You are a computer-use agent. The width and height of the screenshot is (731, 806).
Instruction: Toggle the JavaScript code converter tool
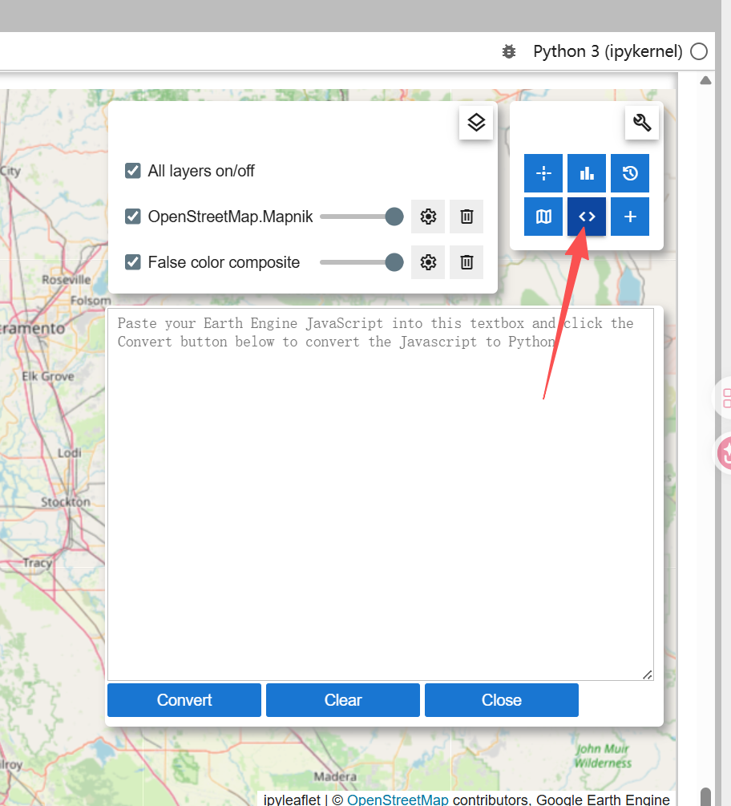pyautogui.click(x=587, y=217)
